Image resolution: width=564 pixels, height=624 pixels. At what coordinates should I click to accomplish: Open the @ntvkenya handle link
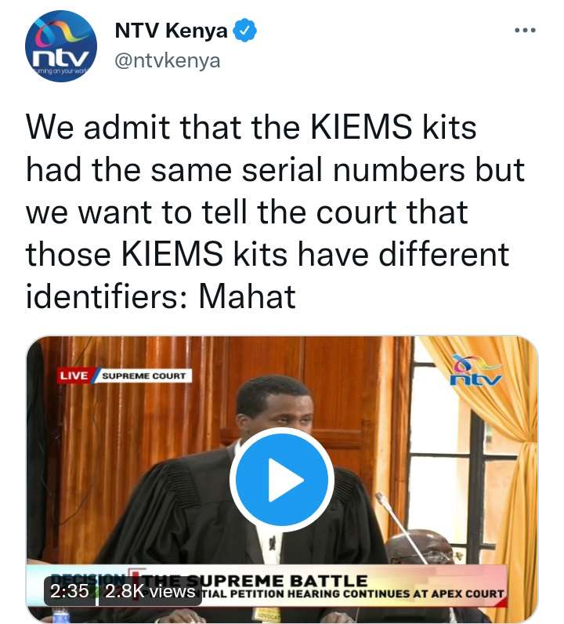[167, 61]
